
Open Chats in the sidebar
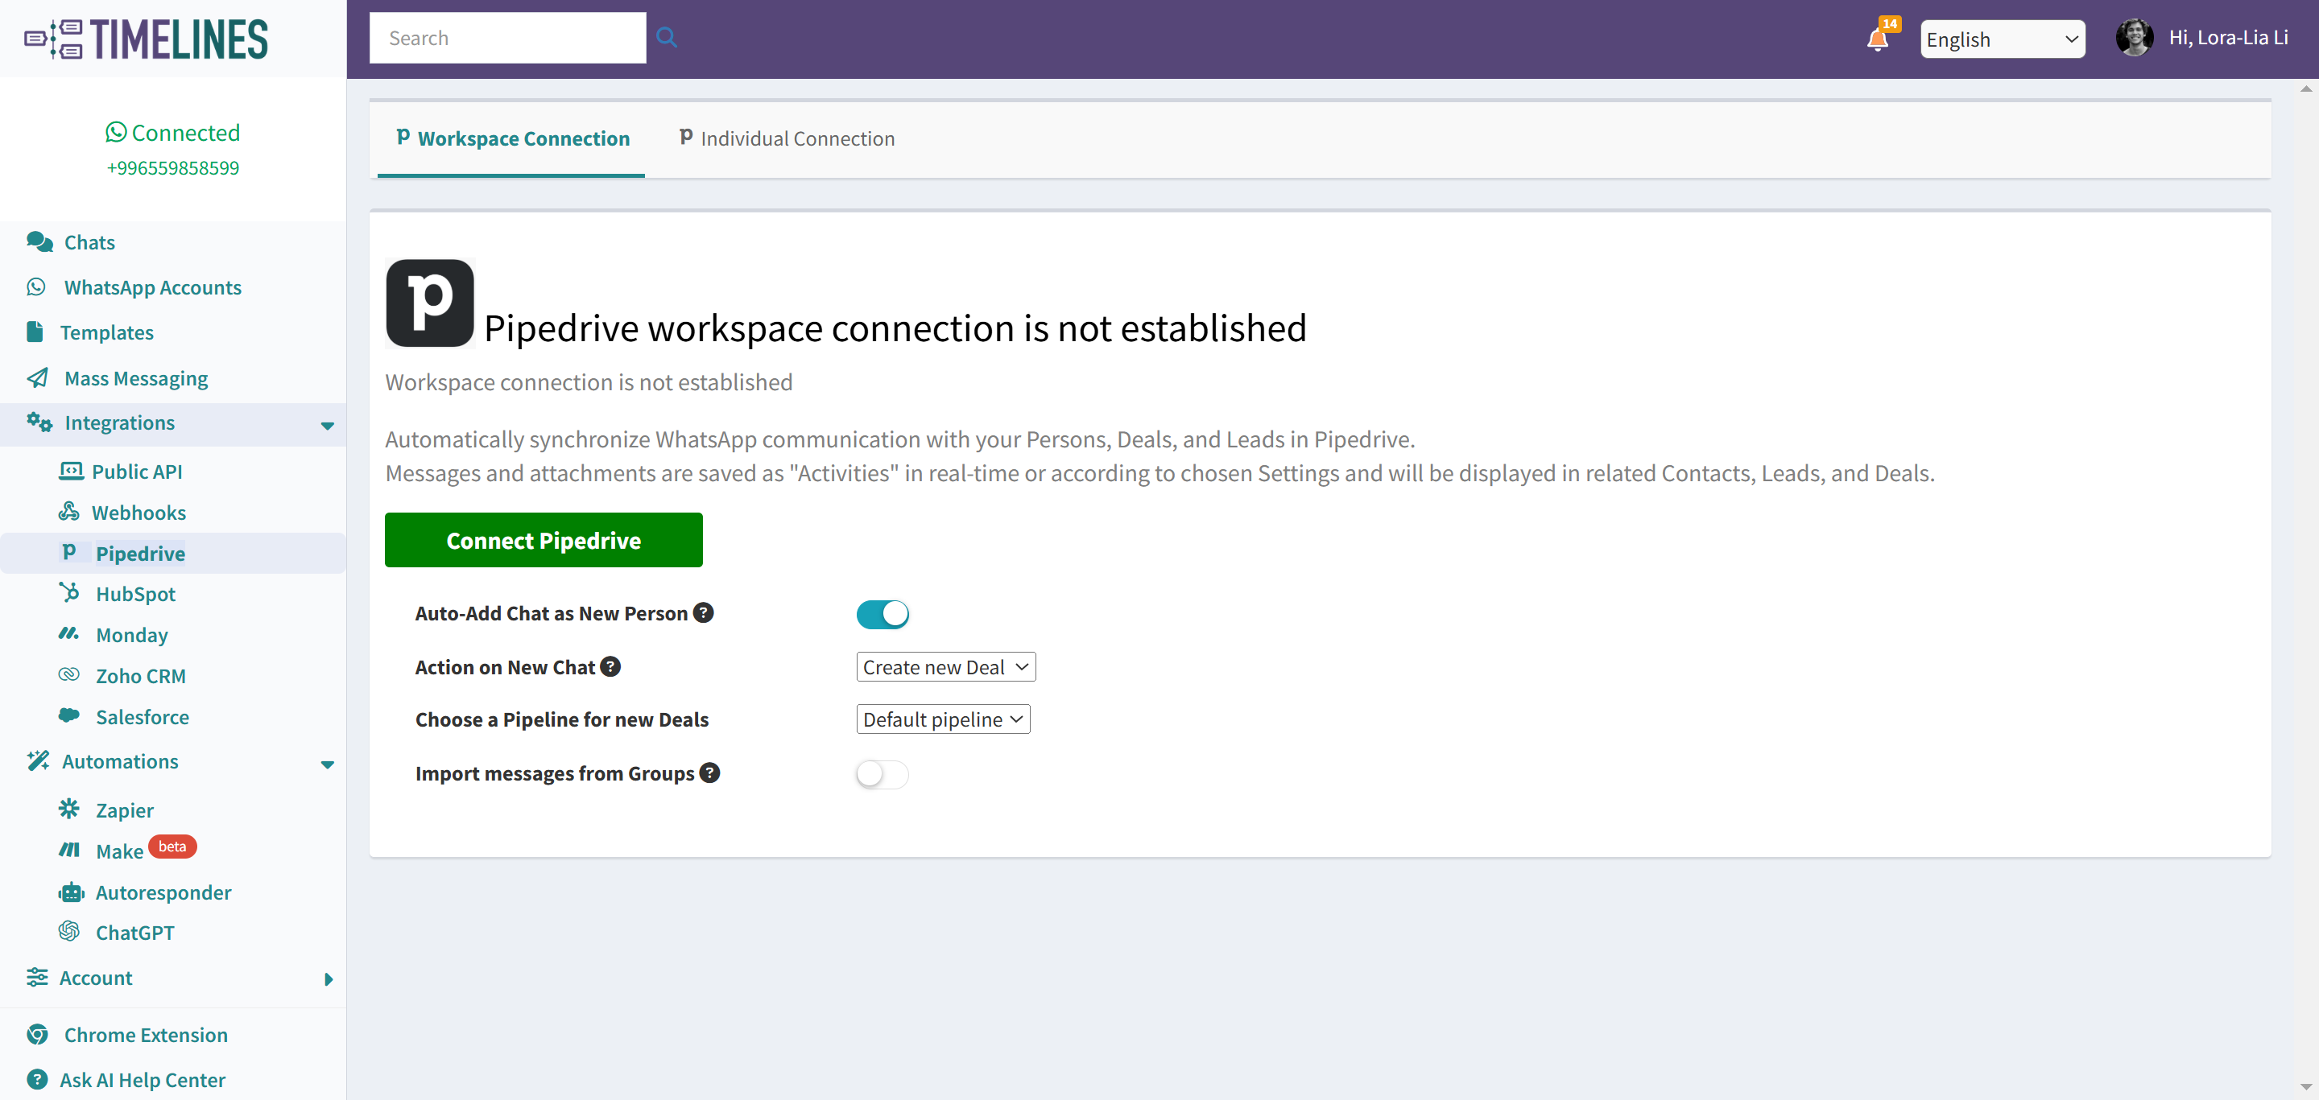(x=89, y=242)
